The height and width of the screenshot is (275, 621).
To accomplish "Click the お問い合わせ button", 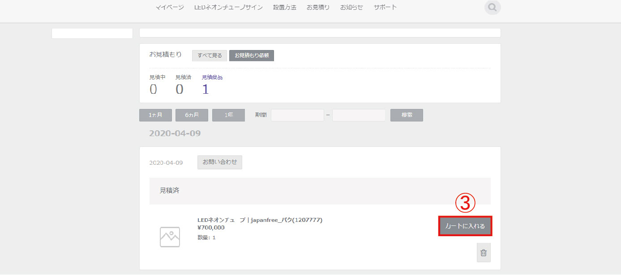I will pos(220,162).
